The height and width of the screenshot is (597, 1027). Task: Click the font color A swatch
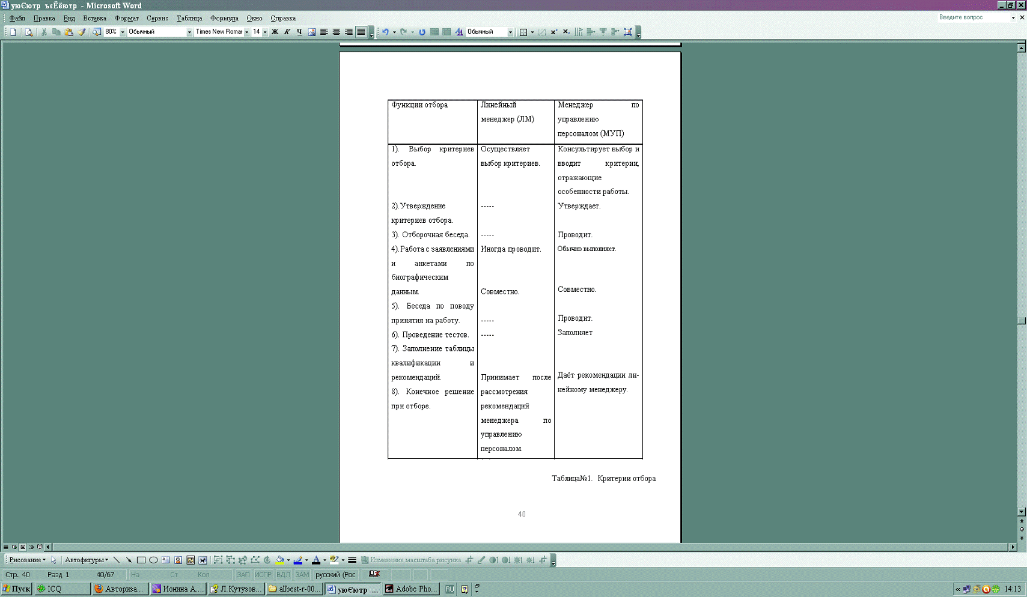pos(316,560)
